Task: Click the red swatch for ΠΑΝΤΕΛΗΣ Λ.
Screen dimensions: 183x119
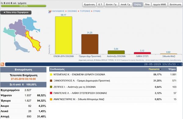Action: (x=51, y=93)
